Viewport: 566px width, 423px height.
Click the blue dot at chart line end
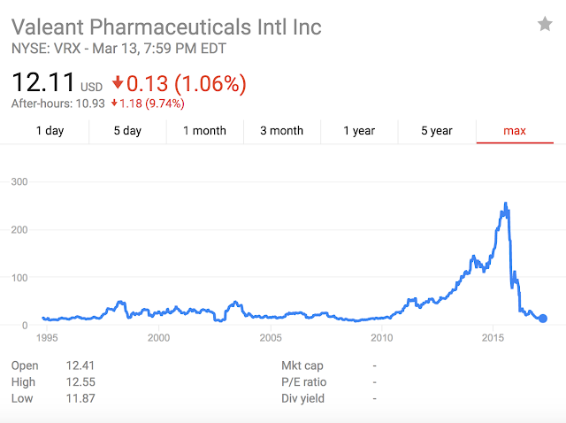click(543, 319)
